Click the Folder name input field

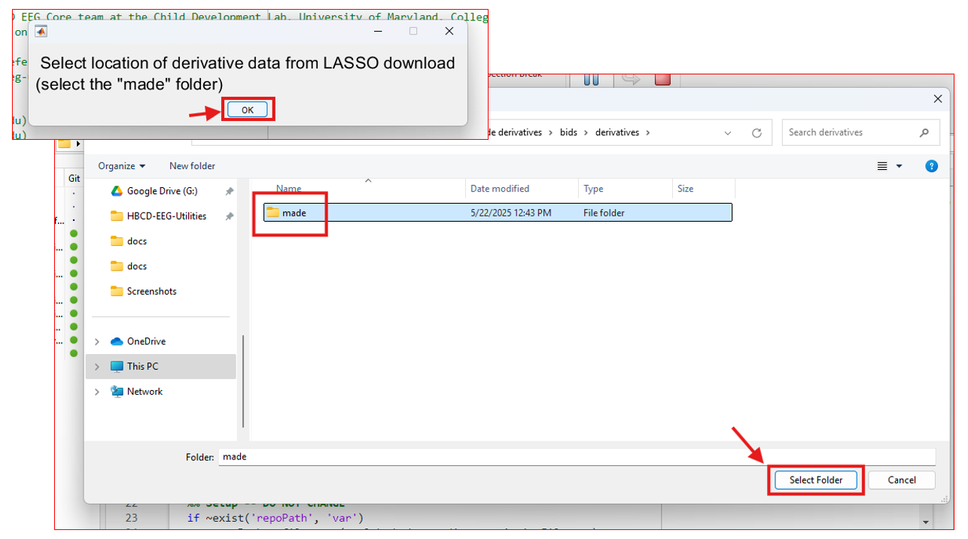(x=577, y=457)
